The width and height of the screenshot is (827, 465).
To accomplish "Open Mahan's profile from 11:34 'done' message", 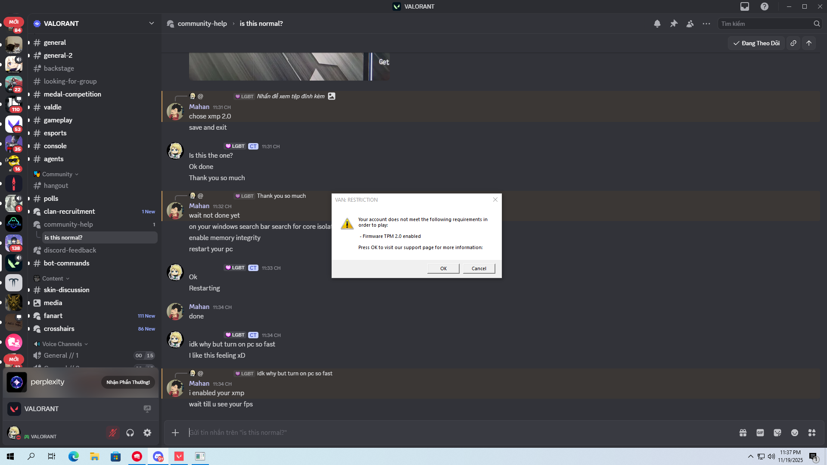I will pos(199,307).
